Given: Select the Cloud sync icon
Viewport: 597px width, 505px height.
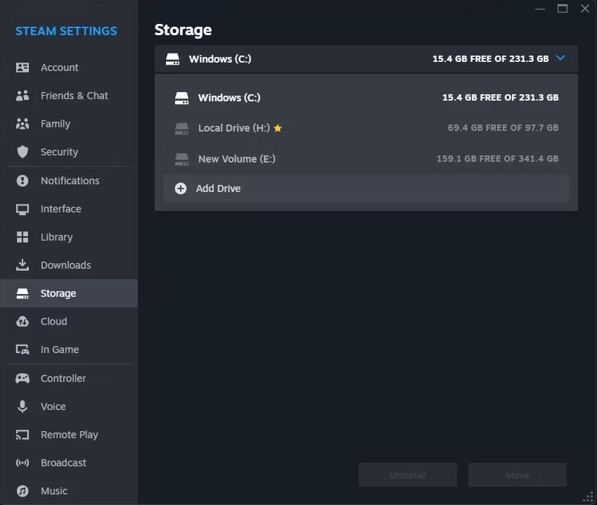Looking at the screenshot, I should 23,321.
